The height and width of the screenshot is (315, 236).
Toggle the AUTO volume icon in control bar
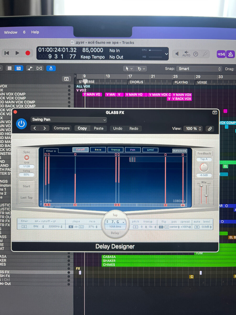click(x=186, y=54)
